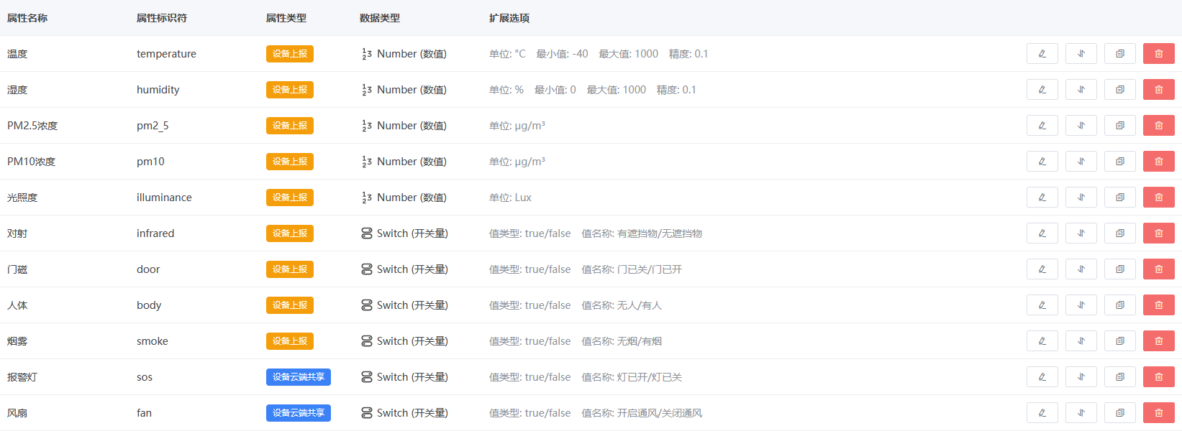
Task: Click the Number type icon in illuminance row
Action: [x=367, y=198]
